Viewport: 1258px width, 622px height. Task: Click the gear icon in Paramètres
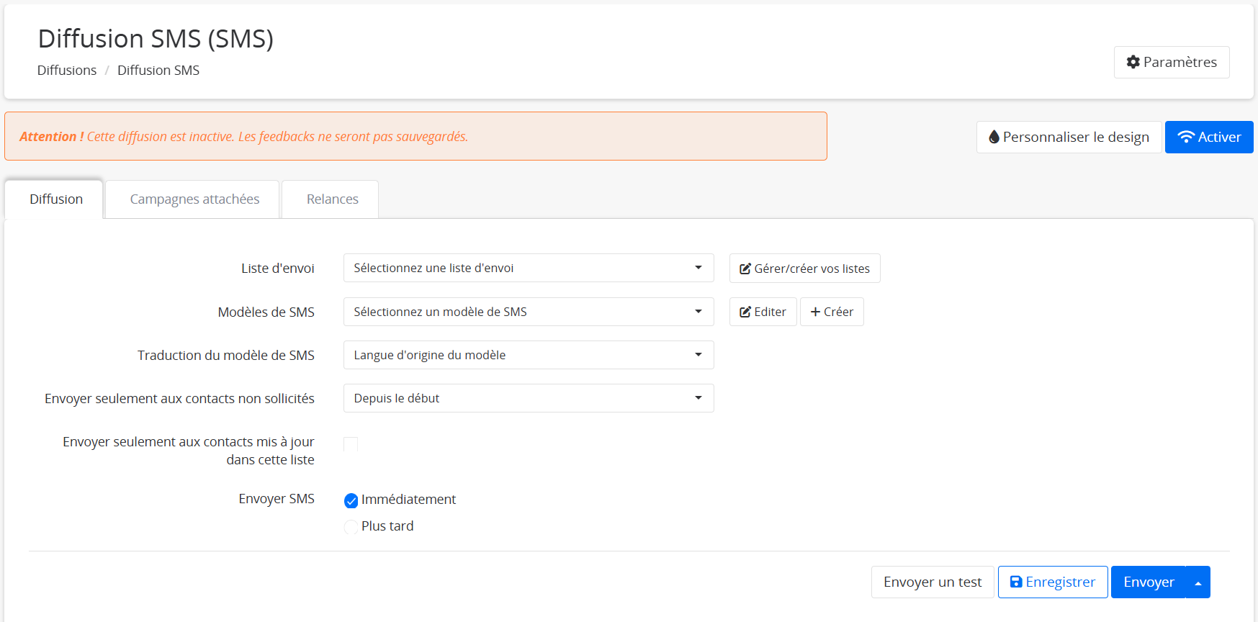tap(1133, 63)
